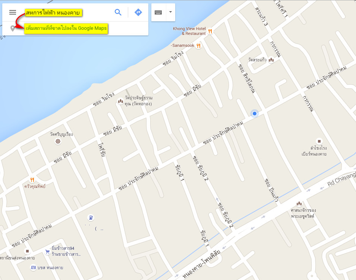Click the grey pin icon in suggestion row

[x=13, y=28]
